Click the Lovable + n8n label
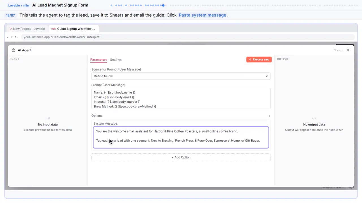The width and height of the screenshot is (362, 203). pyautogui.click(x=19, y=5)
